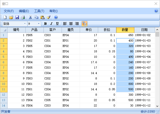This screenshot has width=160, height=114.
Task: Open the font size 9 dropdown
Action: pos(39,23)
